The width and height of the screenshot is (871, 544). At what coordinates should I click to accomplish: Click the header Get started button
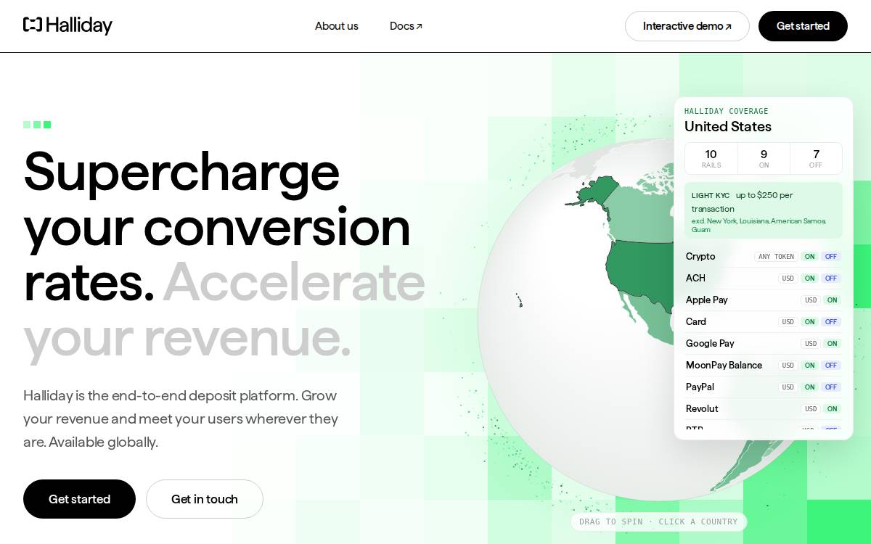(x=803, y=26)
